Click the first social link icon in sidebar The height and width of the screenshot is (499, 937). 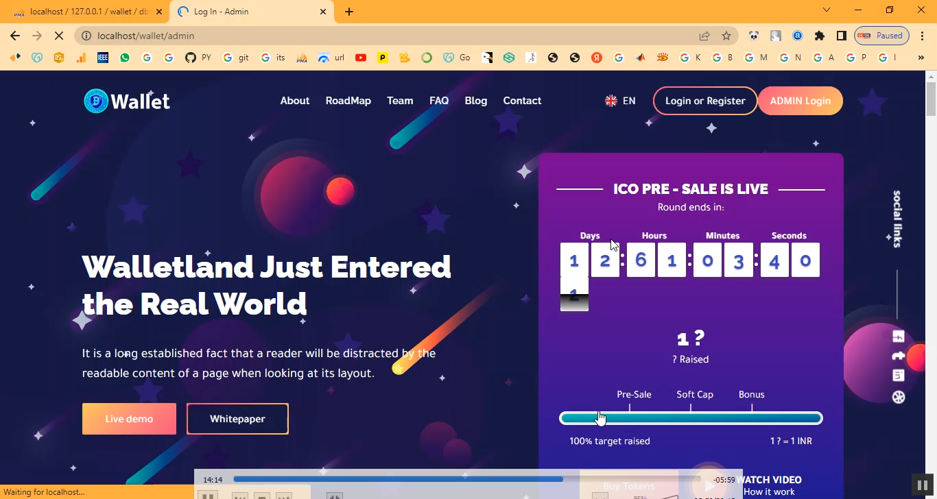tap(899, 337)
